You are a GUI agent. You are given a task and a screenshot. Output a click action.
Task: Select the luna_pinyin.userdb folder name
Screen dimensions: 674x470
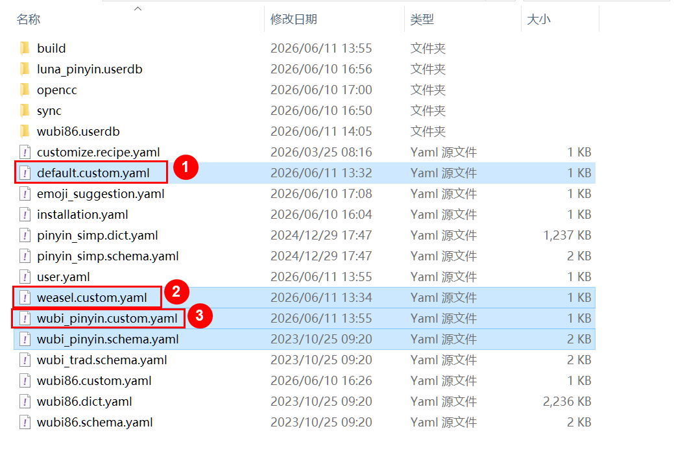[x=90, y=69]
